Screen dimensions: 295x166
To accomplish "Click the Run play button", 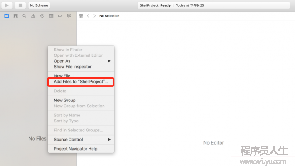I will [x=7, y=5].
